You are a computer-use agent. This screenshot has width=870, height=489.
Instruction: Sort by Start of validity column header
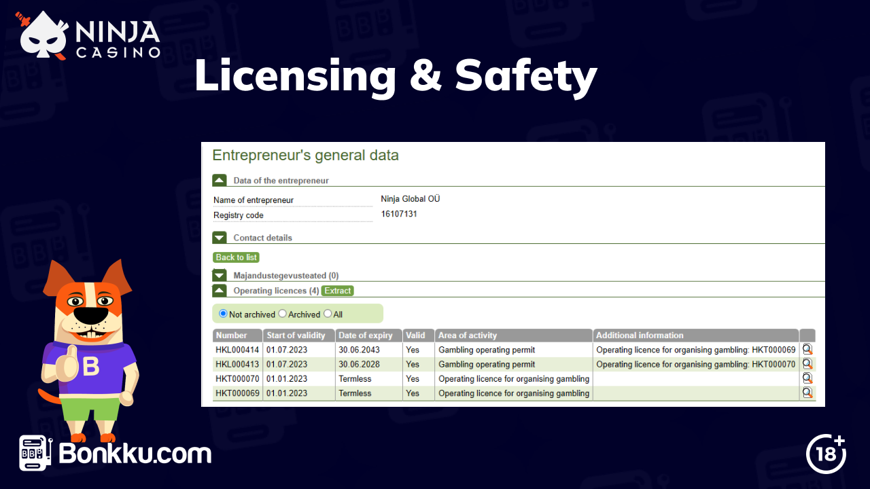pyautogui.click(x=300, y=336)
